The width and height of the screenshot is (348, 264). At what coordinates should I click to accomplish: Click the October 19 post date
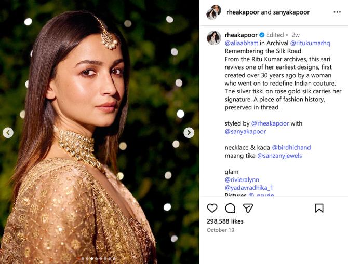pos(220,230)
